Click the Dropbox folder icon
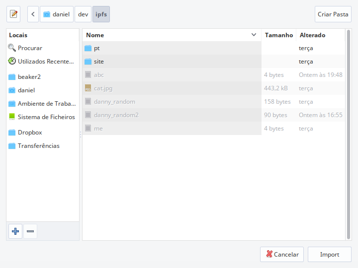The image size is (358, 268). click(12, 133)
